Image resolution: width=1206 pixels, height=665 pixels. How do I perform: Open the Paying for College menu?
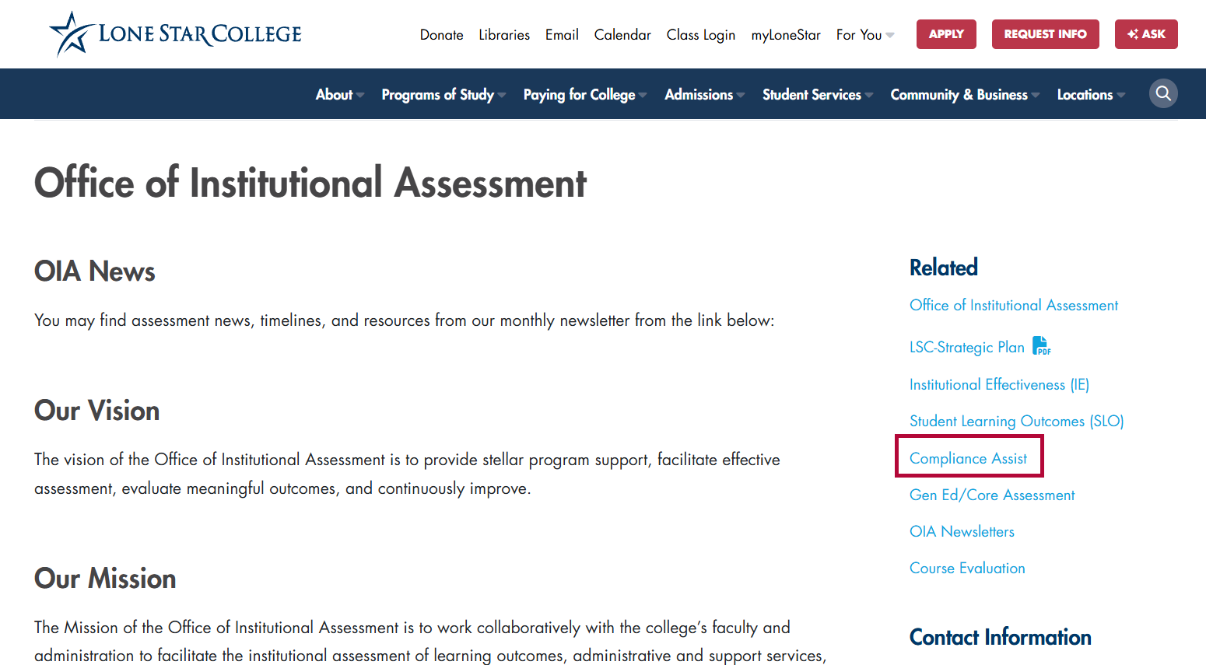coord(585,94)
